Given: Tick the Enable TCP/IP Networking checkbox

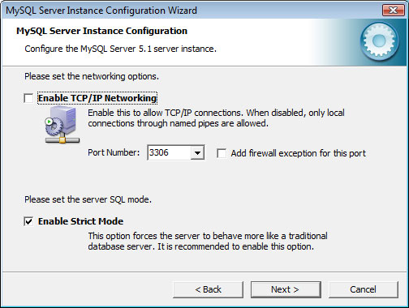Looking at the screenshot, I should coord(28,98).
